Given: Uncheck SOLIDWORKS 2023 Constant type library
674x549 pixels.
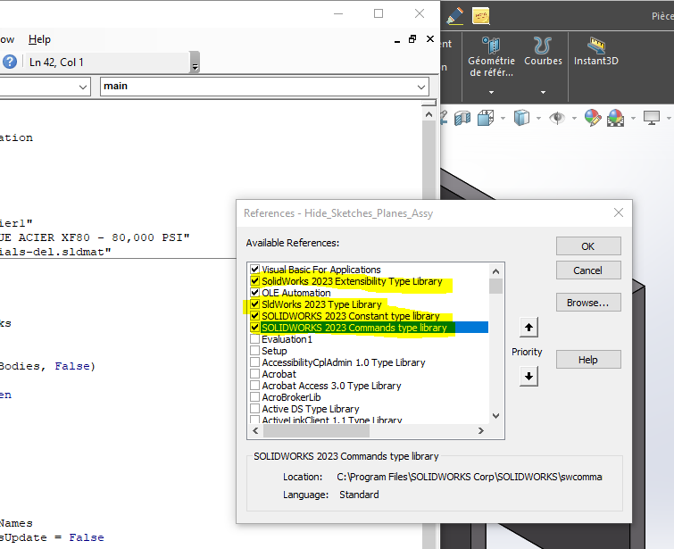Looking at the screenshot, I should click(x=255, y=316).
